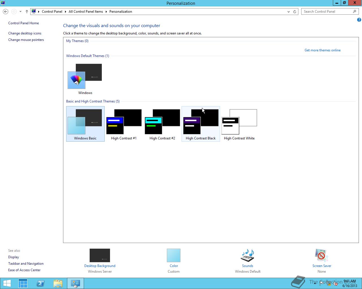The width and height of the screenshot is (362, 289).
Task: Select the Windows default theme
Action: [85, 79]
